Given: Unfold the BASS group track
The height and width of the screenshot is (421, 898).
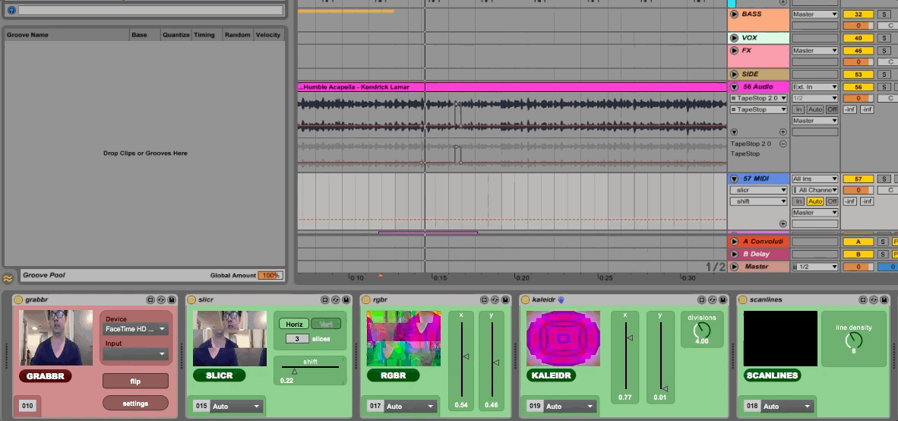Looking at the screenshot, I should pos(734,14).
